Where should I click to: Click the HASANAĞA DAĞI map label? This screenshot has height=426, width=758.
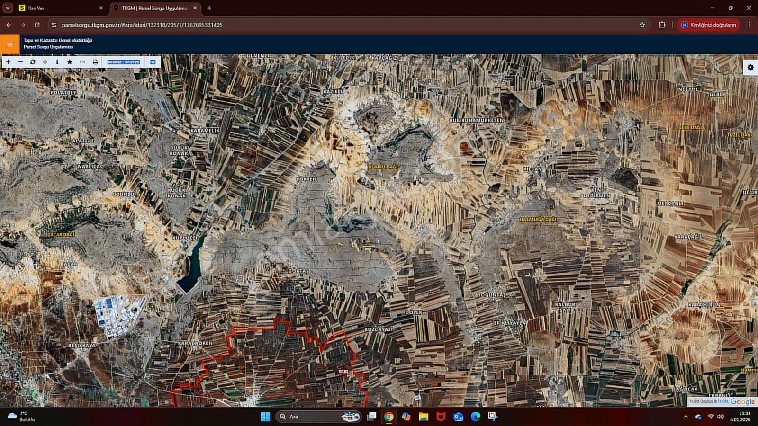538,219
